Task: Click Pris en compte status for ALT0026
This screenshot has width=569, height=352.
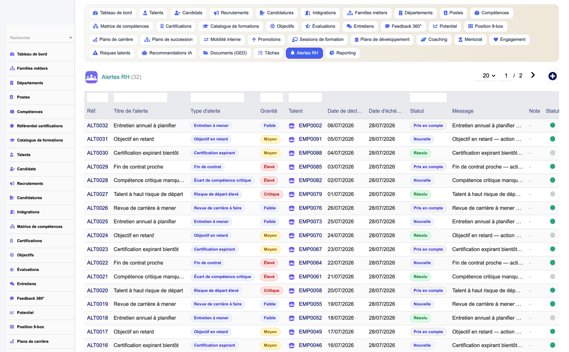Action: click(x=428, y=208)
